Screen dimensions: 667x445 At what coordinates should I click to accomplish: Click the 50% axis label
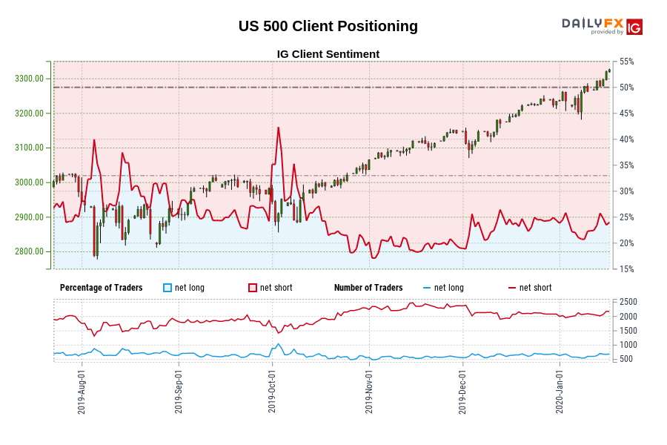point(626,88)
